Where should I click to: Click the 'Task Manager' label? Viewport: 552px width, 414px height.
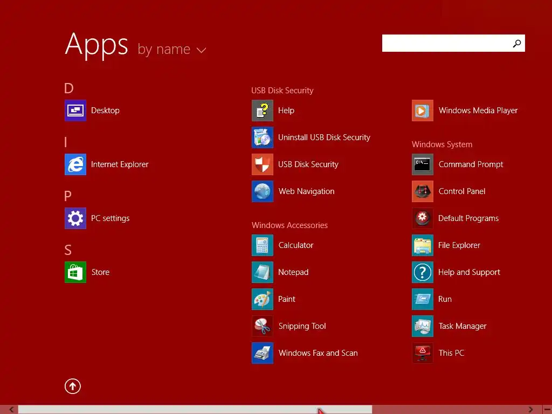tap(463, 326)
